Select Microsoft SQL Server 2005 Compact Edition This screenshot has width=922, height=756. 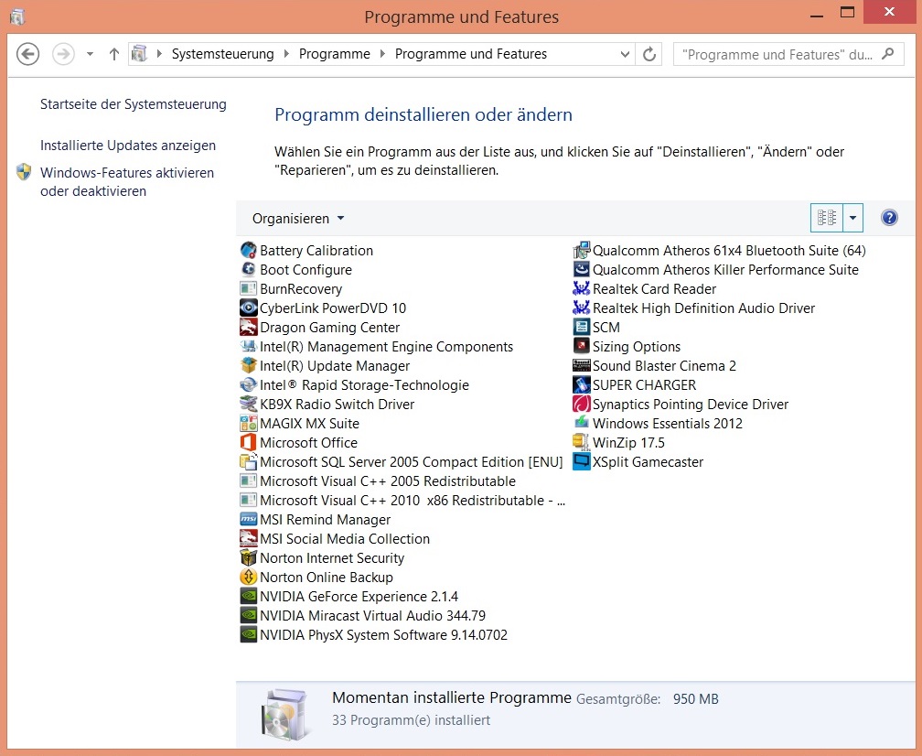[402, 462]
